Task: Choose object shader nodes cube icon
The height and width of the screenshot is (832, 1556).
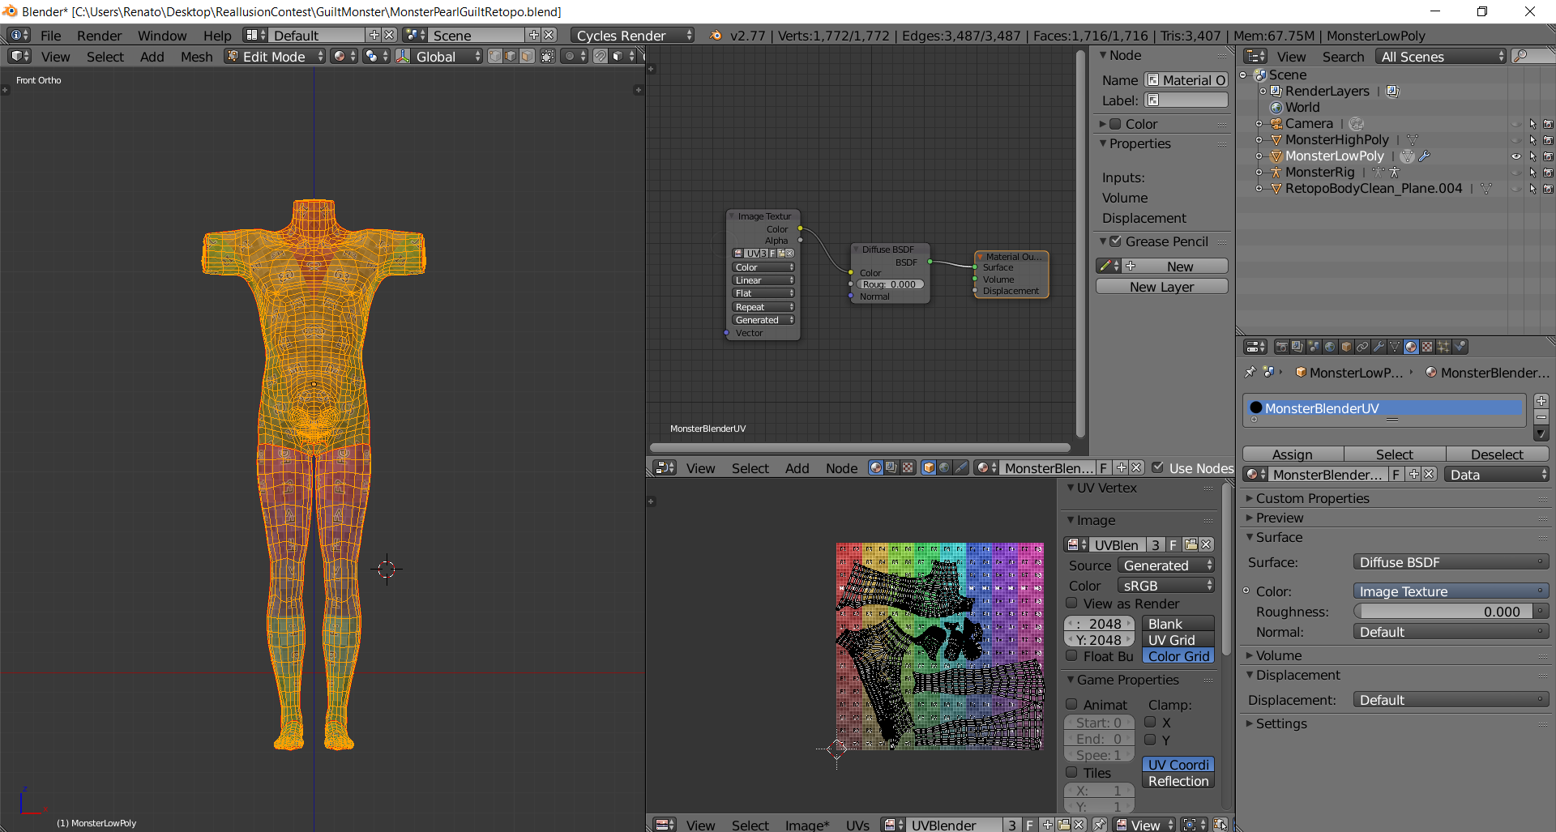Action: tap(929, 467)
